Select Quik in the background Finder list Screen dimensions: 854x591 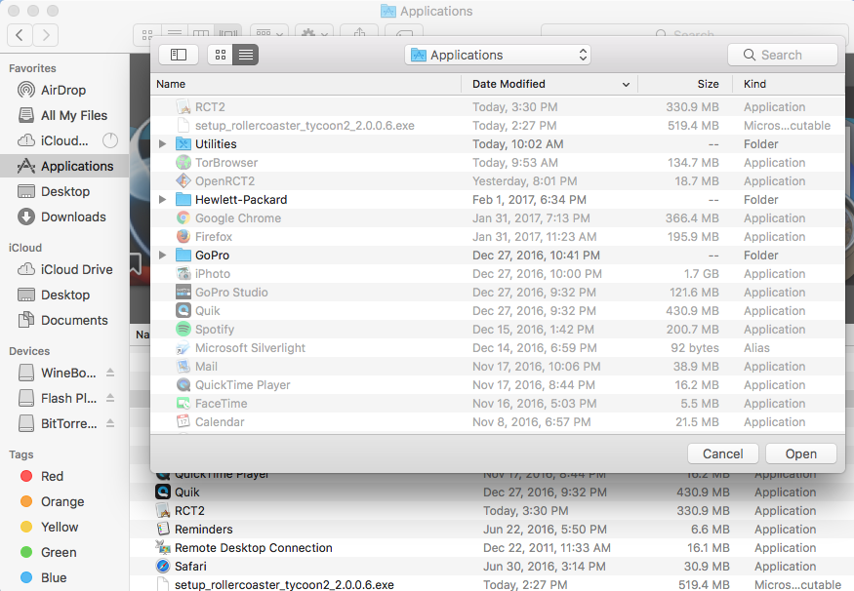[x=492, y=492]
